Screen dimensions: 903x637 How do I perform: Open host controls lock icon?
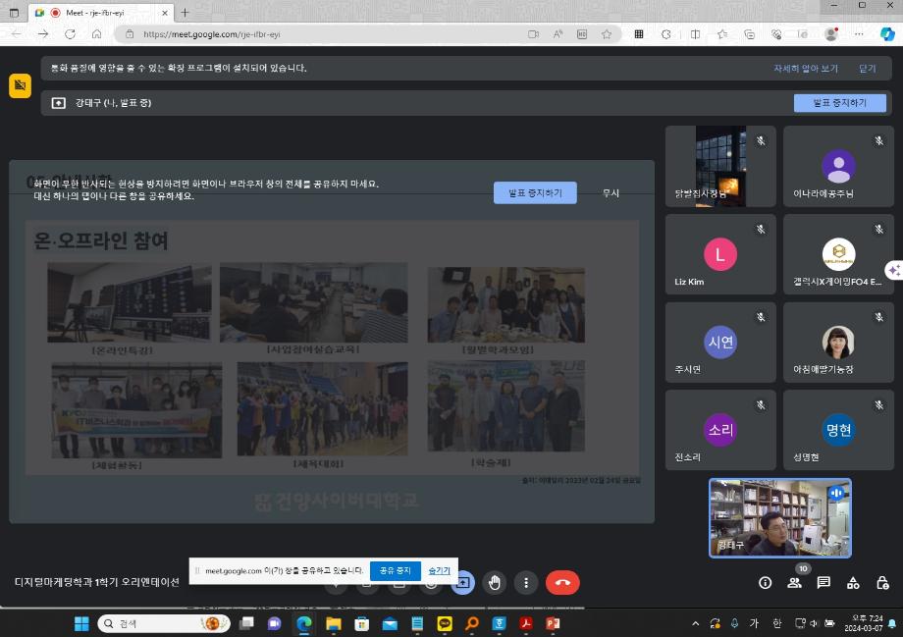882,583
